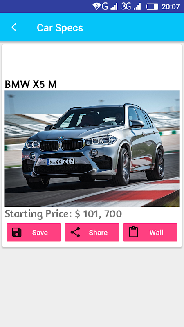Tap the BMW X5 M heading
Screen dimensions: 184x327
pyautogui.click(x=31, y=84)
